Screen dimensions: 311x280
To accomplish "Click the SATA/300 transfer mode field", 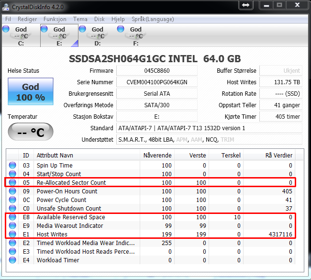I will (157, 105).
